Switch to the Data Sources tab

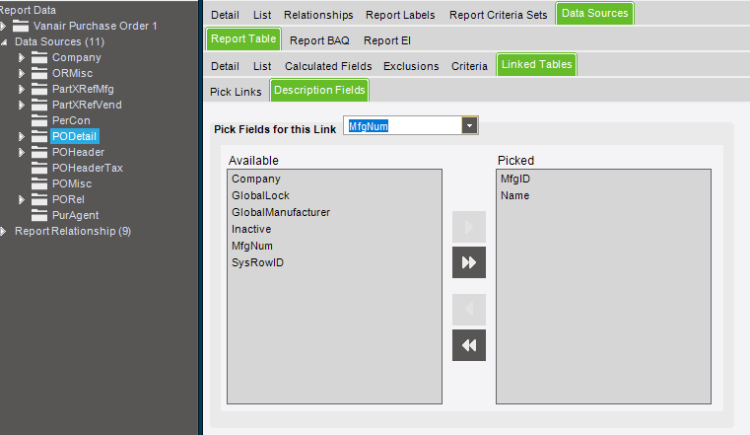click(594, 14)
